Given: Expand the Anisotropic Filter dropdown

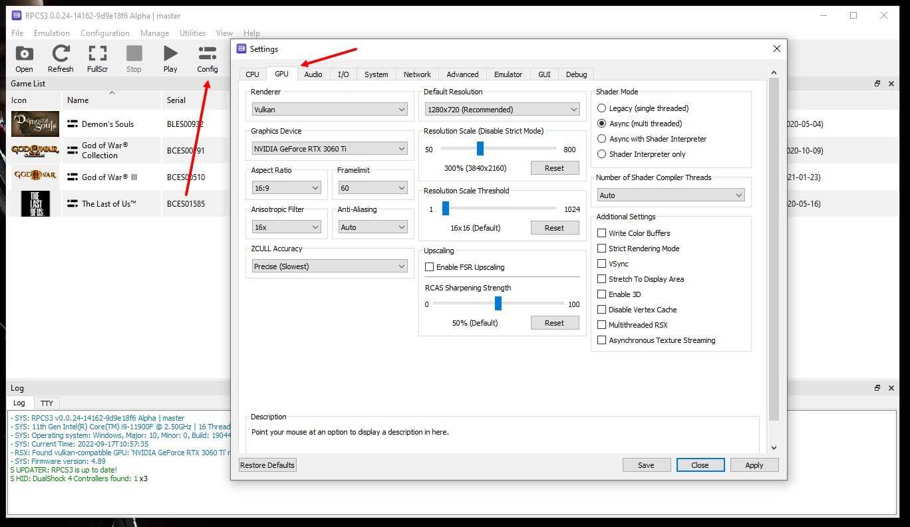Looking at the screenshot, I should [287, 227].
